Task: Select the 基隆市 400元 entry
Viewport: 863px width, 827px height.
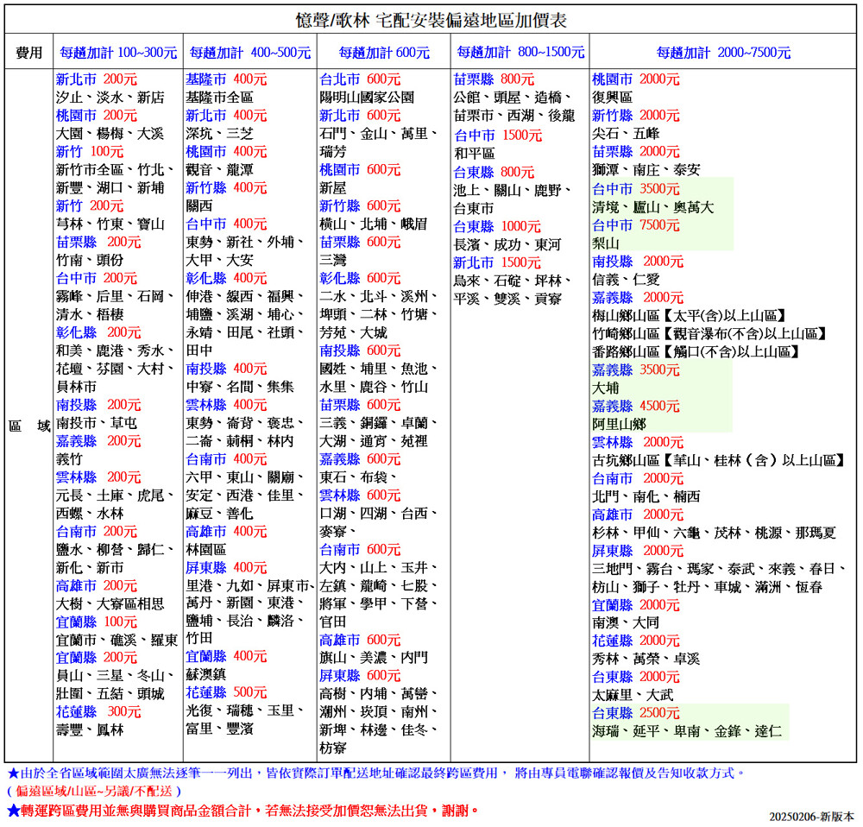Action: pos(226,79)
